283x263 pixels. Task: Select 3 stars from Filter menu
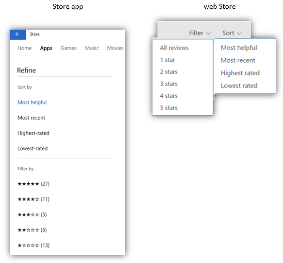point(168,84)
